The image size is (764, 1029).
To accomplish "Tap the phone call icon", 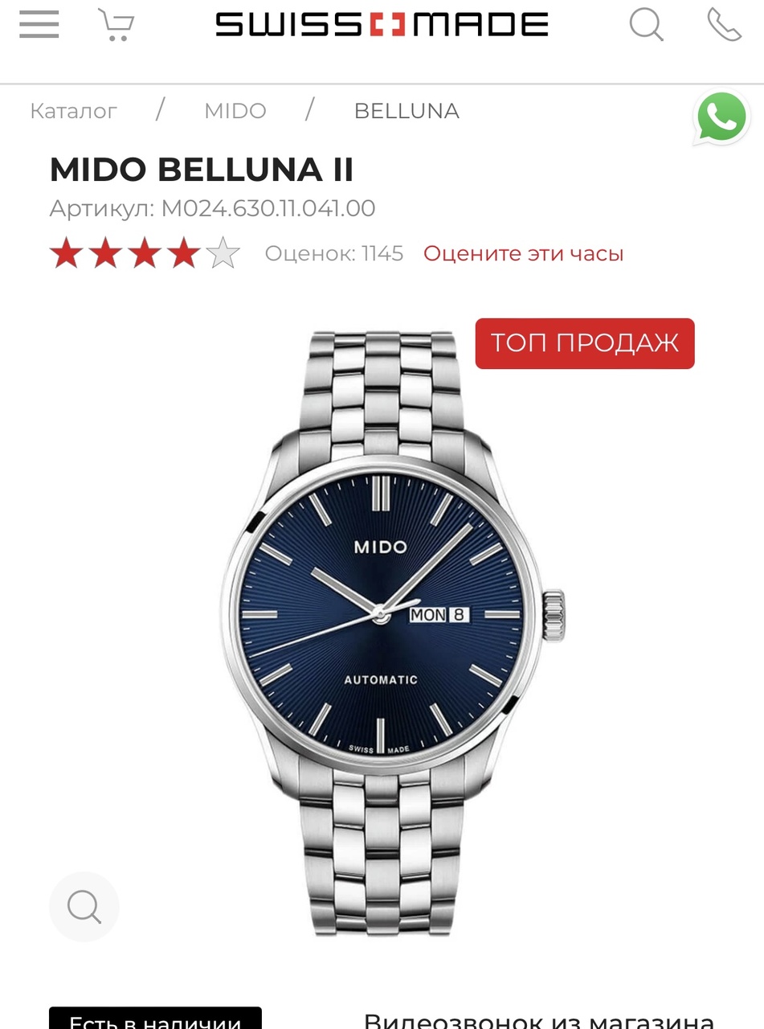I will coord(724,24).
